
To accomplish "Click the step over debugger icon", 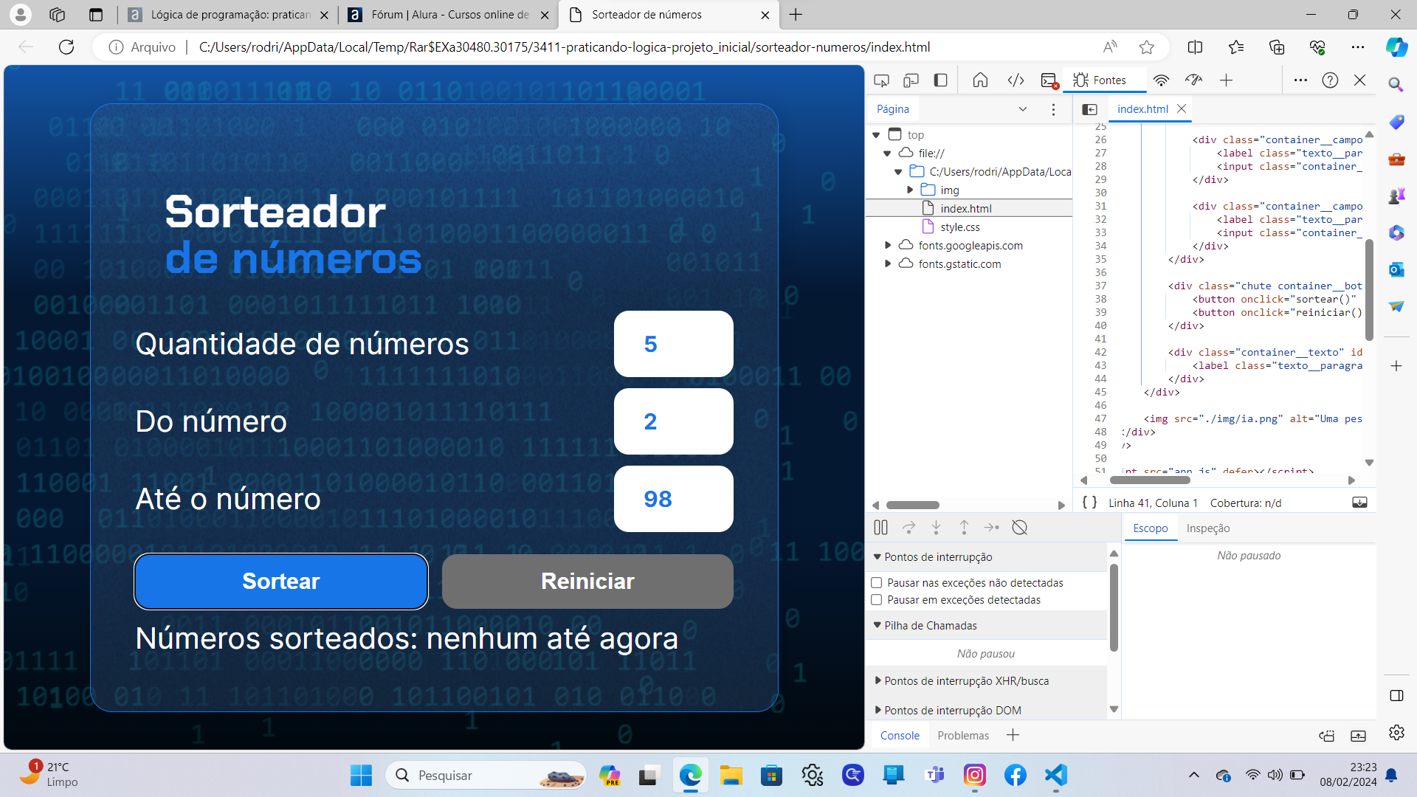I will 909,528.
